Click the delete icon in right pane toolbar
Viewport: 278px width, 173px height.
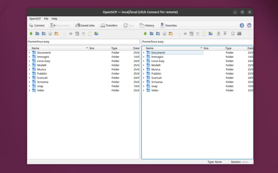[x=191, y=33]
